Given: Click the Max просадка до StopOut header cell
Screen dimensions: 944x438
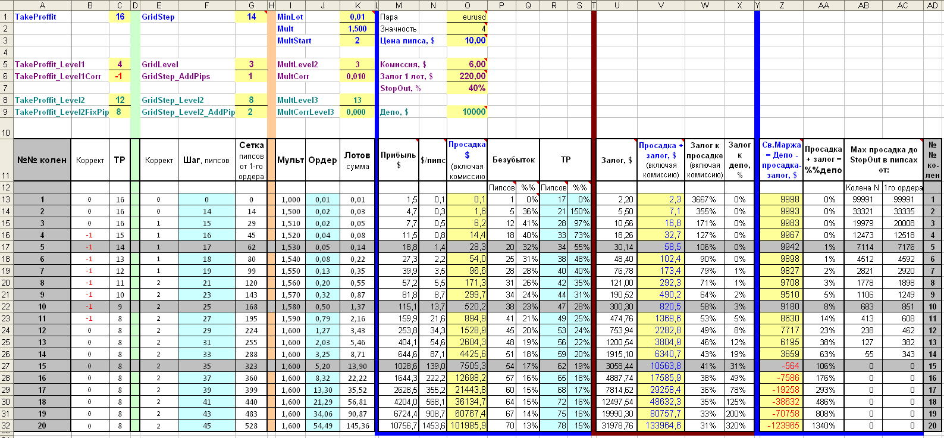Looking at the screenshot, I should [883, 160].
